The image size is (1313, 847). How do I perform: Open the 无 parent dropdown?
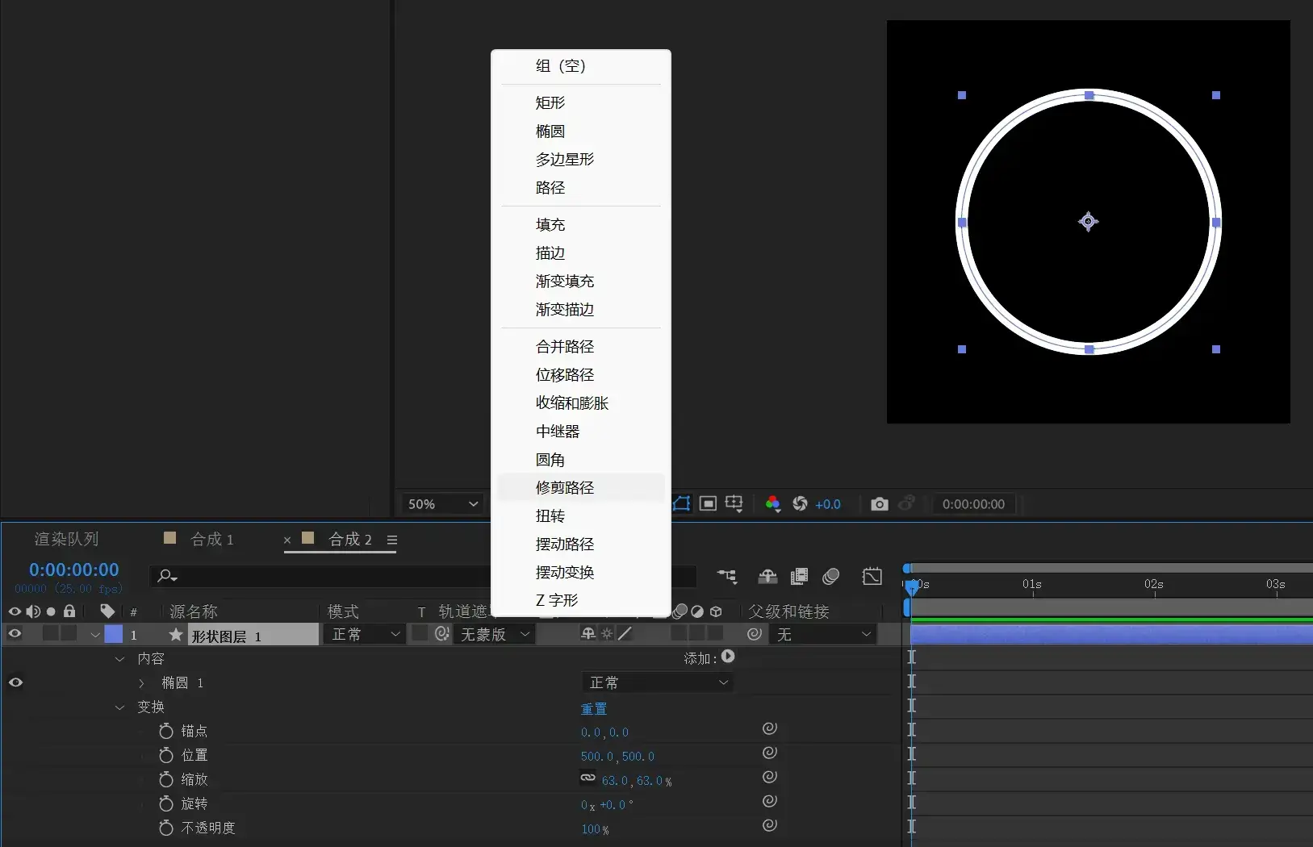pos(822,635)
